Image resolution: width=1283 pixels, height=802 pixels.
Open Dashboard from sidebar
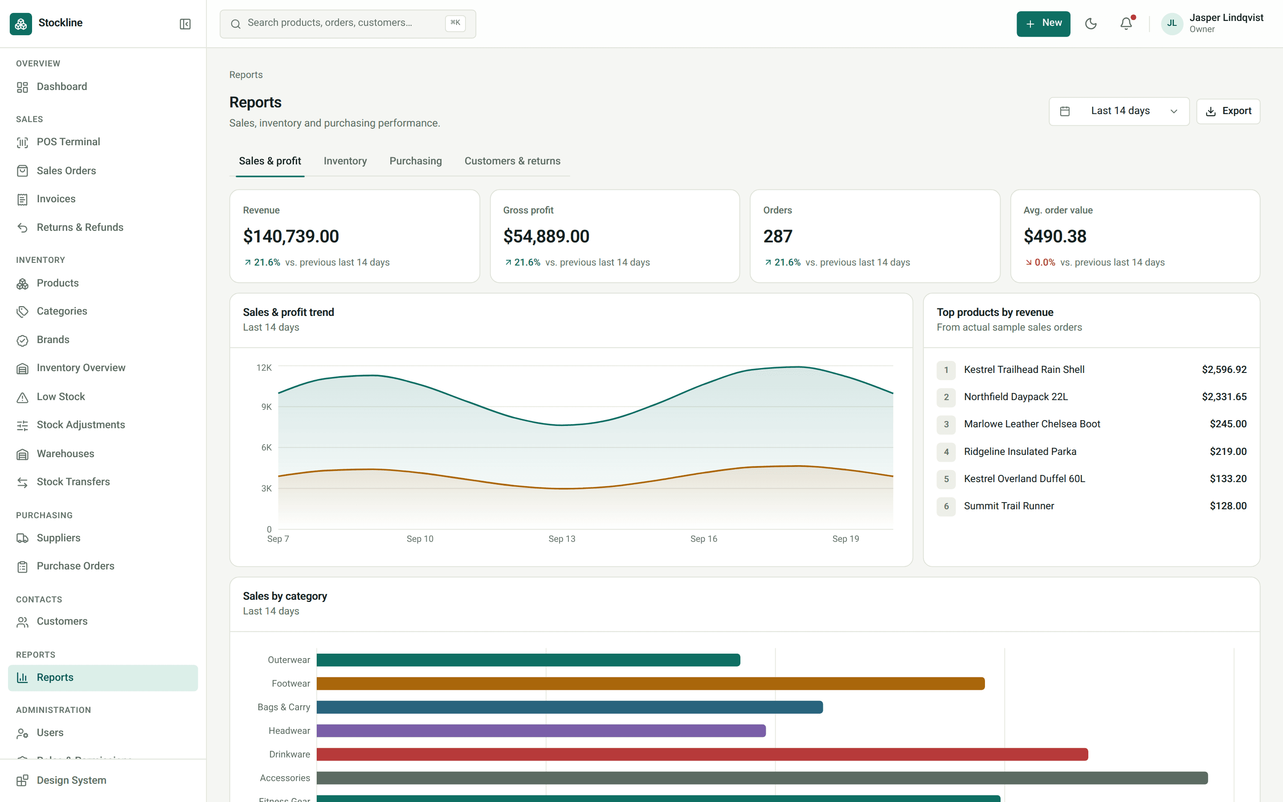103,87
